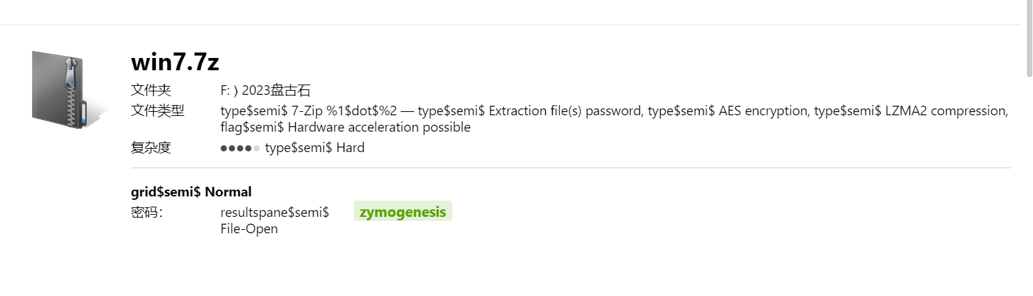The width and height of the screenshot is (1033, 296).
Task: Select the recovered password zymogenesis
Action: pos(402,212)
